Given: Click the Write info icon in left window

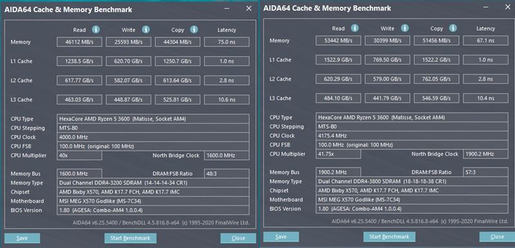Looking at the screenshot, I should click(x=146, y=30).
